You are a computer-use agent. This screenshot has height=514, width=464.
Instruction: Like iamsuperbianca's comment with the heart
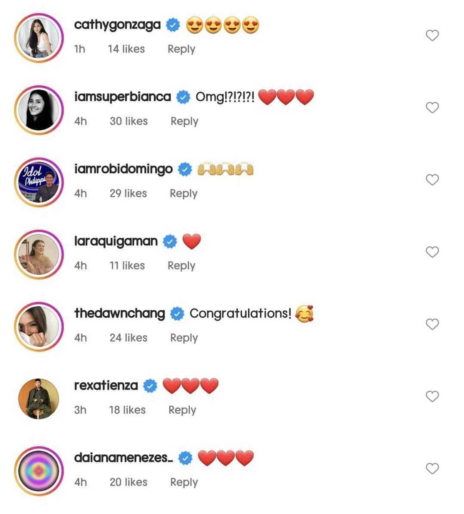(432, 108)
